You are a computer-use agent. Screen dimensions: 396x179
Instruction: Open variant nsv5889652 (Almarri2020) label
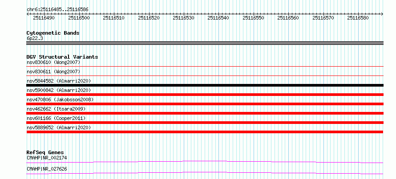tap(59, 127)
